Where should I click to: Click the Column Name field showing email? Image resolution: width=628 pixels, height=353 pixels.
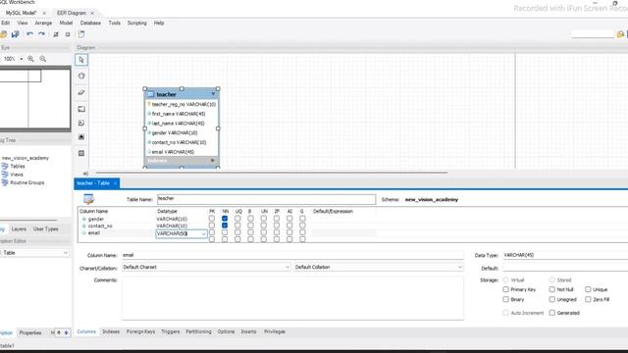point(292,255)
